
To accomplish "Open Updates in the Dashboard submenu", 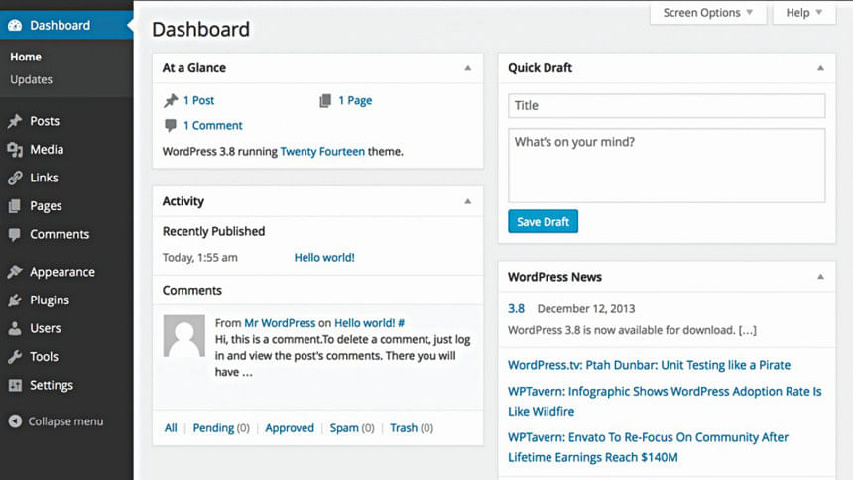I will point(32,79).
